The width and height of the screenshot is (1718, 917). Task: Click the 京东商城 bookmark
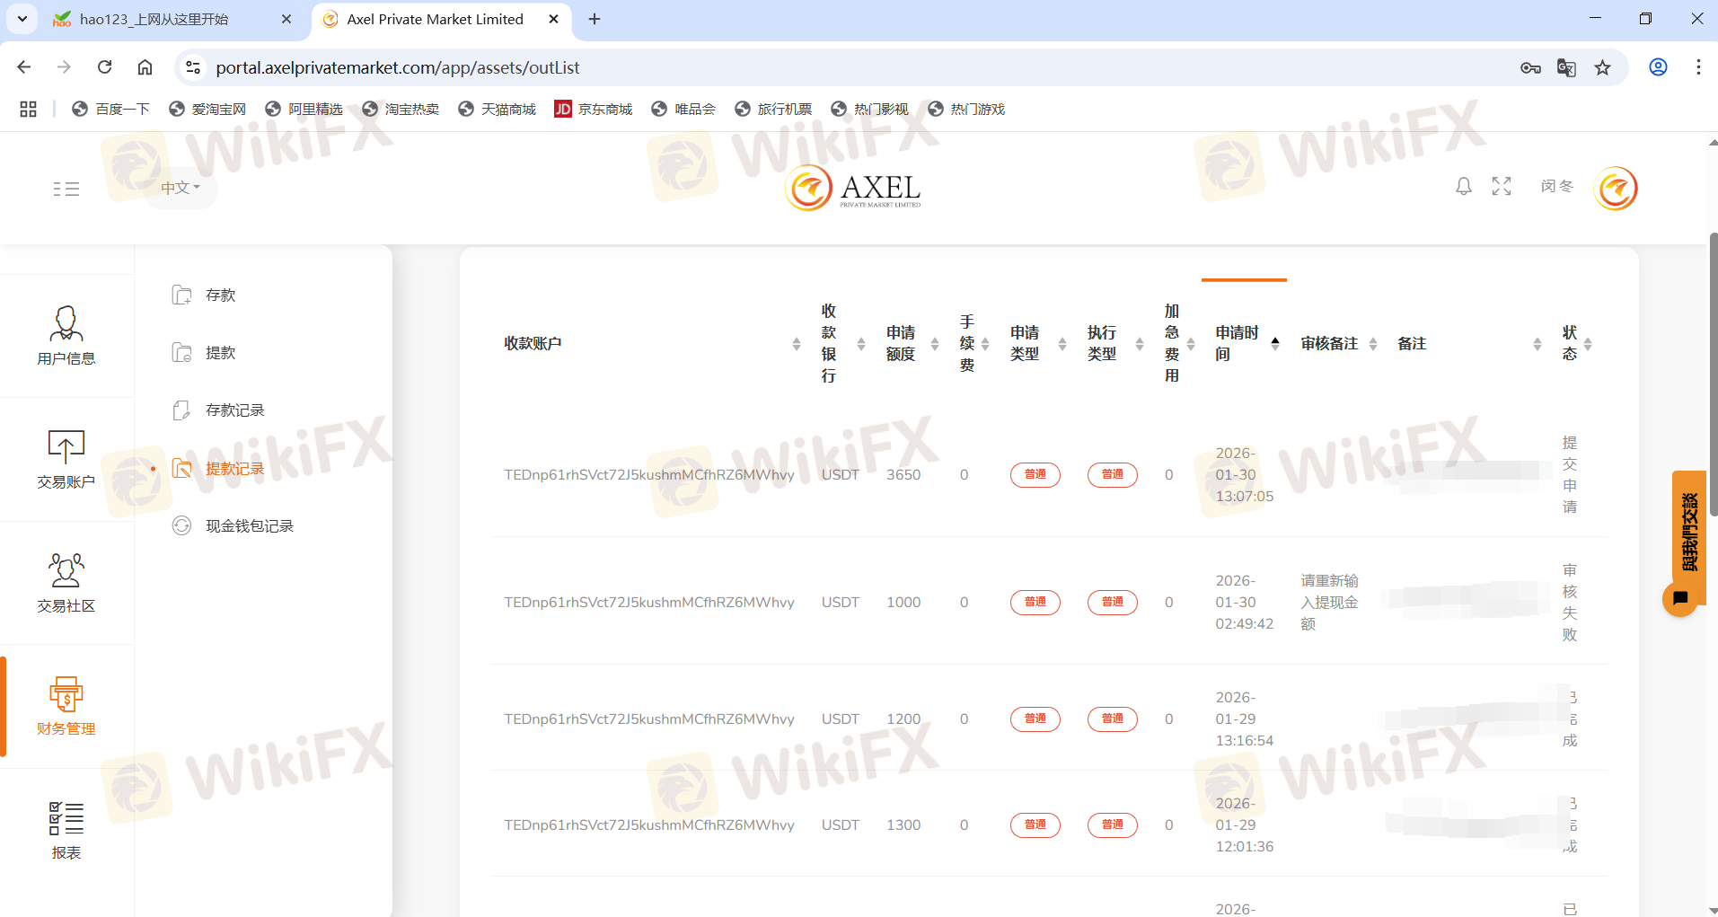point(594,109)
